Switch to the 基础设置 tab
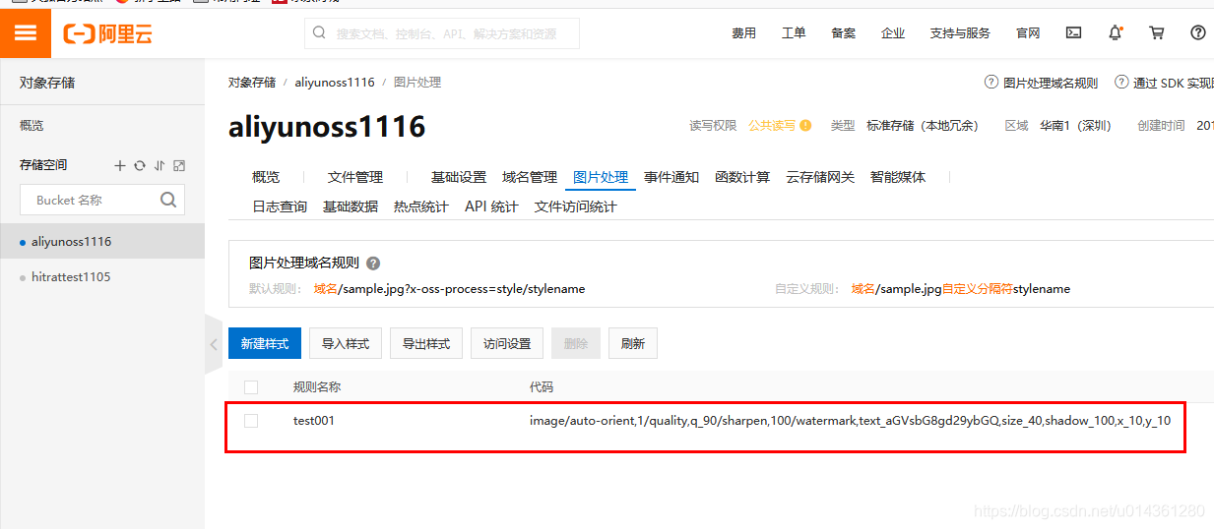 (459, 177)
